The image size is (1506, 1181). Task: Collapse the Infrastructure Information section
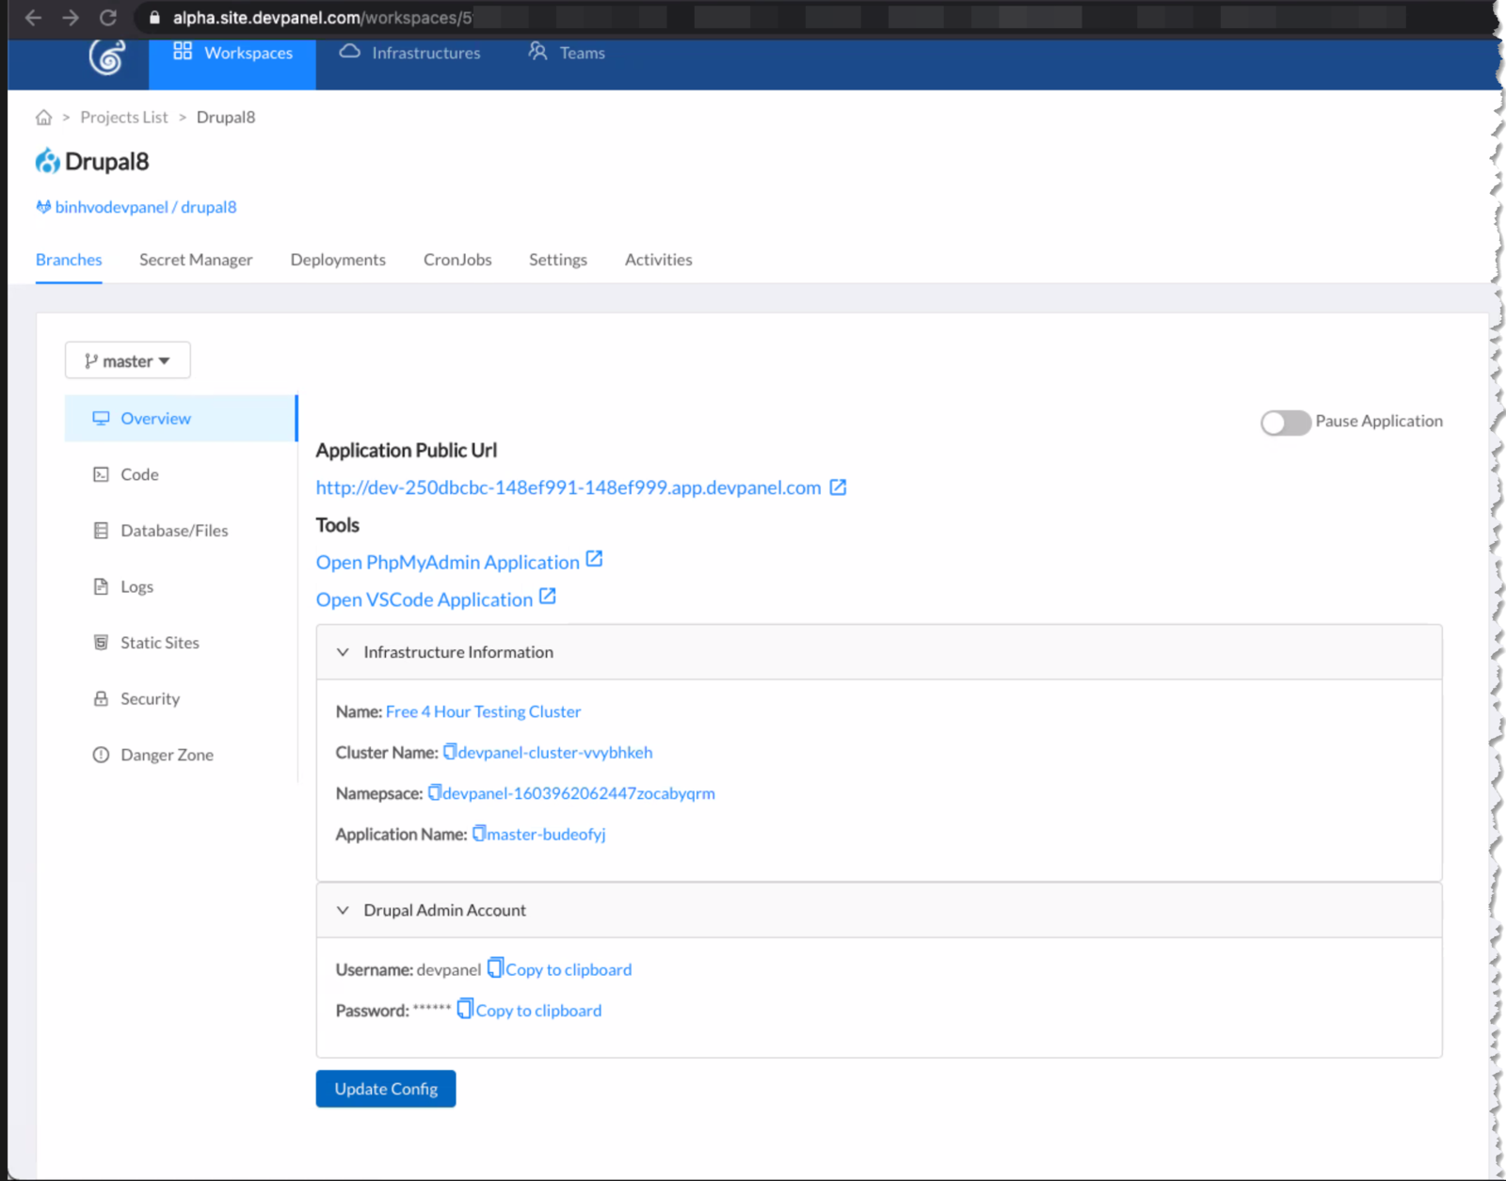[x=344, y=652]
